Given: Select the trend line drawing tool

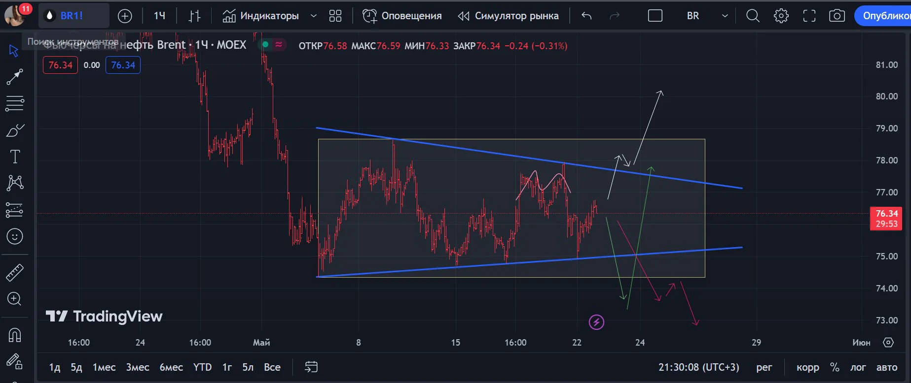Looking at the screenshot, I should coord(14,77).
